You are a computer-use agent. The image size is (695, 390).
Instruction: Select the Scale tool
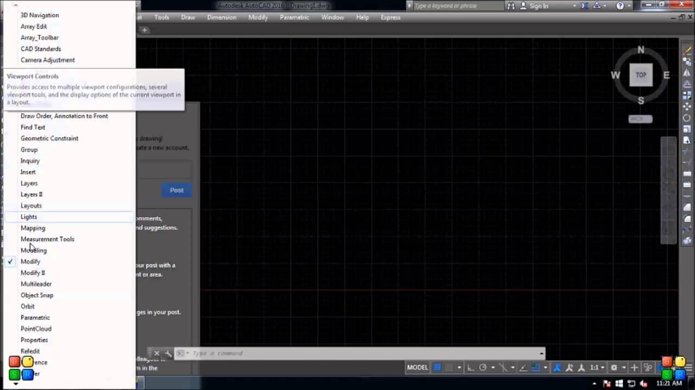click(x=687, y=129)
